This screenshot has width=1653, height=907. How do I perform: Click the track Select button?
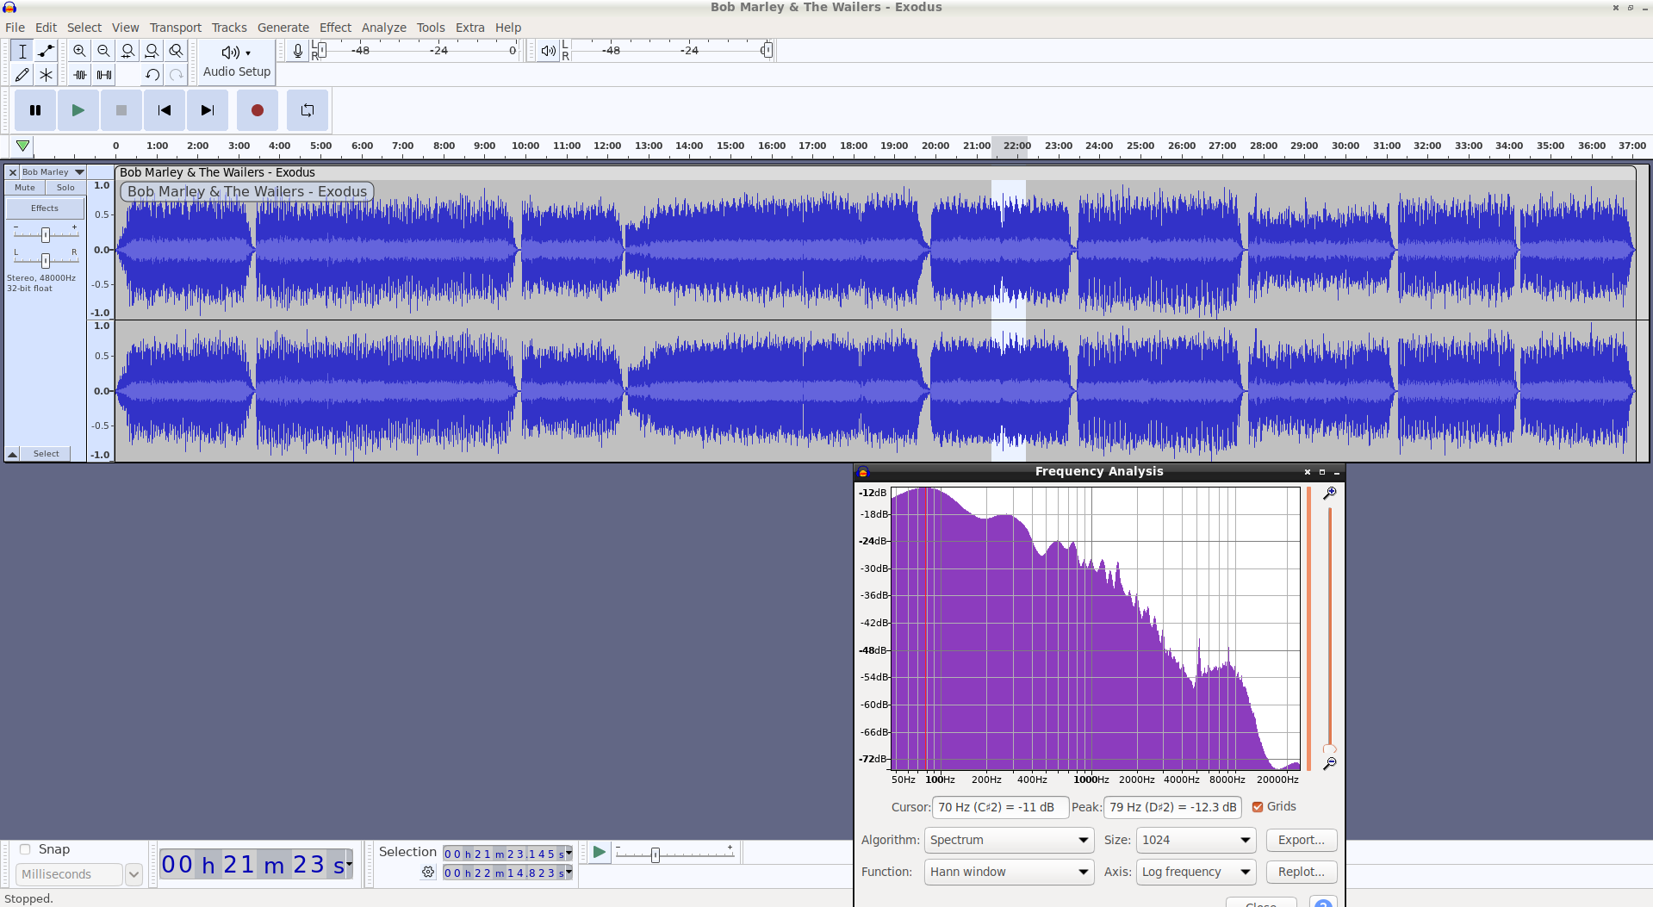[x=47, y=454]
